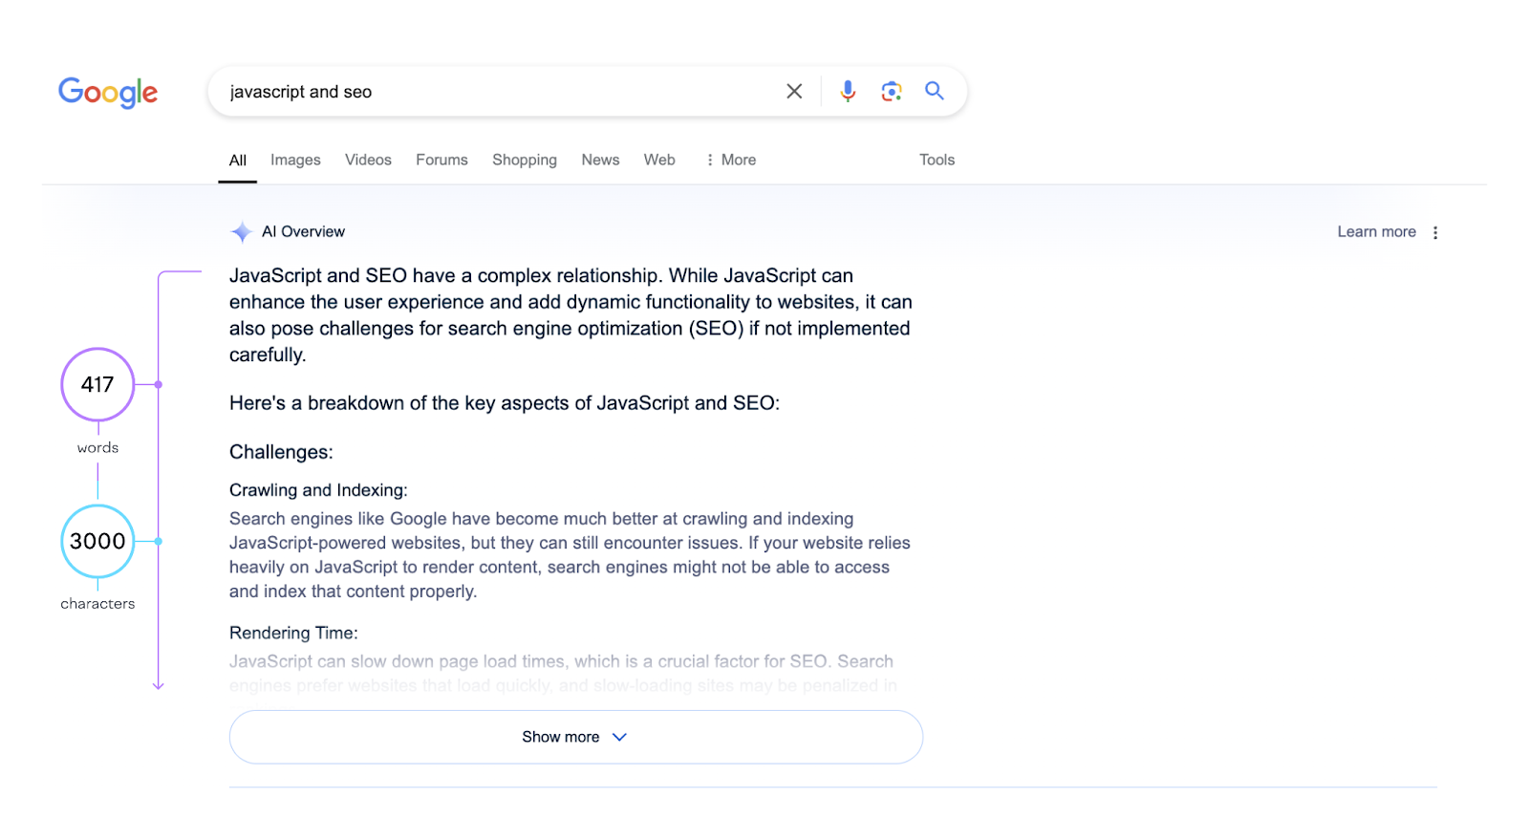Open the AI Overview three-dot options menu
Image resolution: width=1529 pixels, height=840 pixels.
(1435, 232)
